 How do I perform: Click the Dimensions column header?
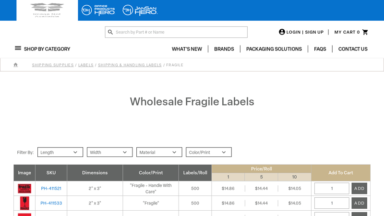[95, 173]
